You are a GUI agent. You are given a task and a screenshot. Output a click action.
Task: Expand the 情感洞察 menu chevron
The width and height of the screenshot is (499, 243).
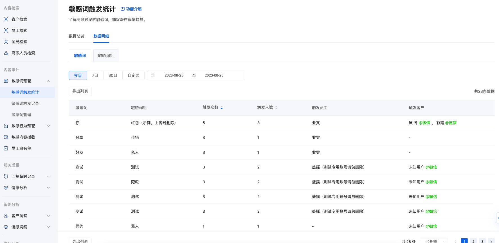tap(48, 227)
